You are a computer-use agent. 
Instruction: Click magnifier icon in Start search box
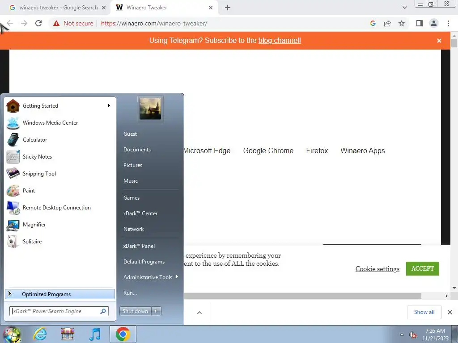click(103, 311)
